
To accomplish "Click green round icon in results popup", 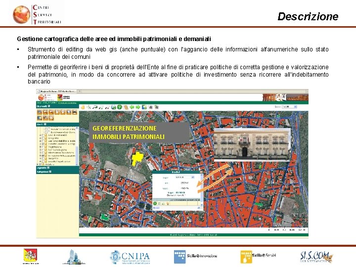I will (155, 203).
